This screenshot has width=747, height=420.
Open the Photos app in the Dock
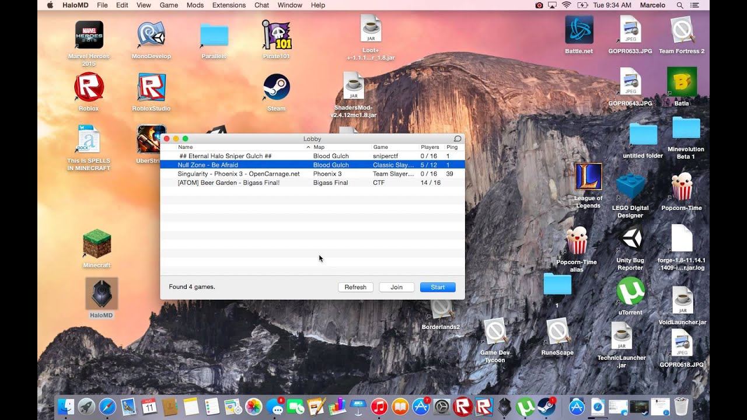coord(253,407)
